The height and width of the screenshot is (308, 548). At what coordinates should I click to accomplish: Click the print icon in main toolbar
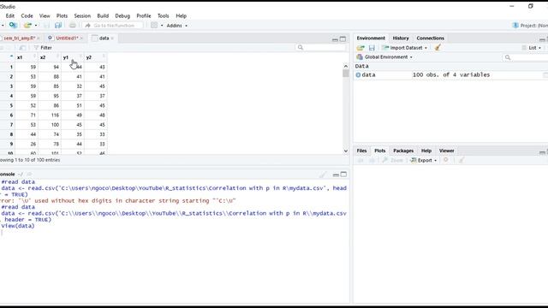pyautogui.click(x=72, y=25)
